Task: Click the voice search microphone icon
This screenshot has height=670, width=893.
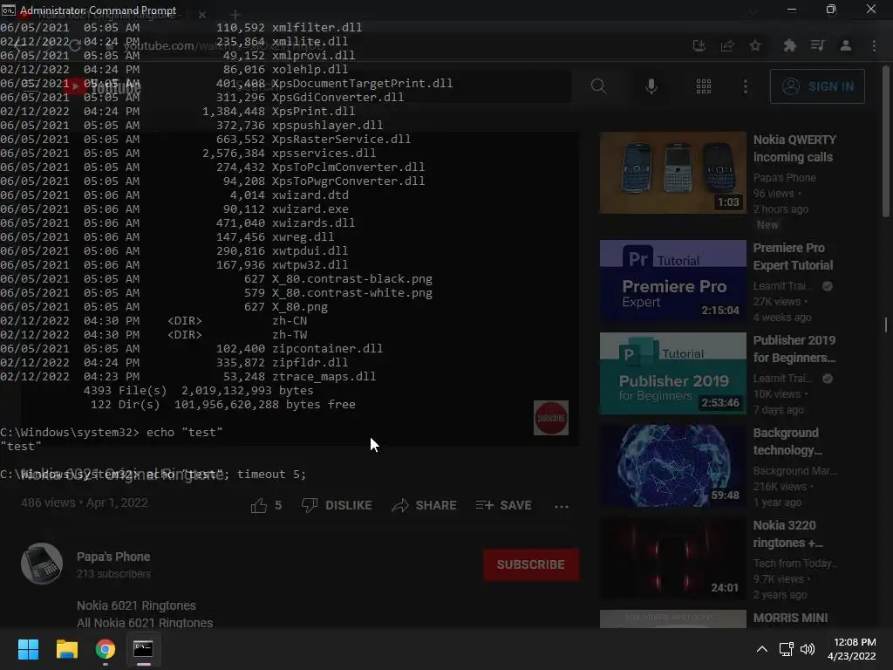Action: point(651,86)
